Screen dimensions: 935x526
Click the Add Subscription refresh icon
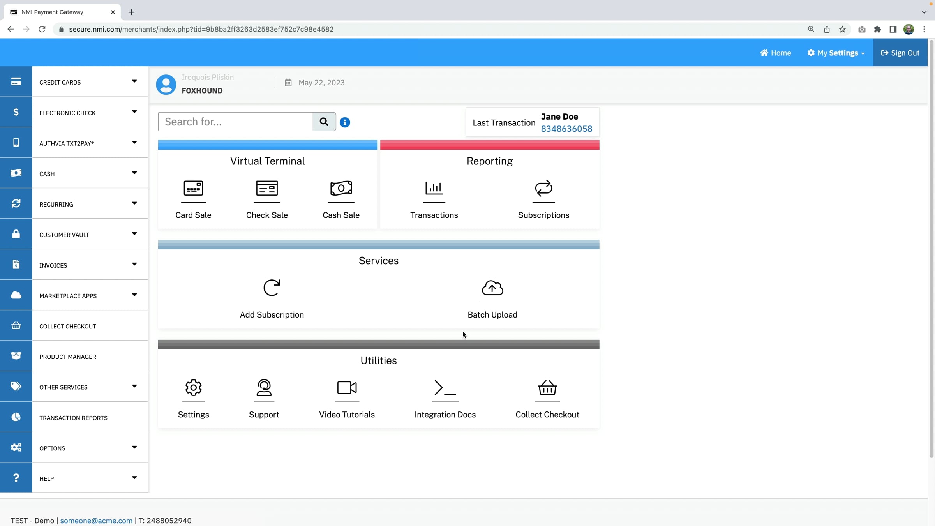coord(272,288)
